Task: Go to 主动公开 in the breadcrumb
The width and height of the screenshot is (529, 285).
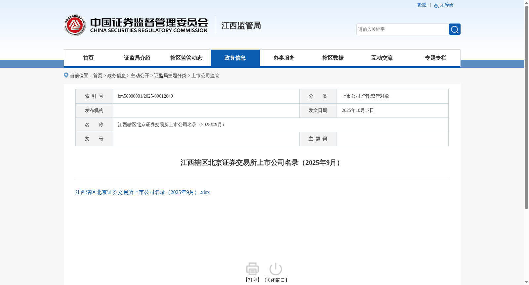Action: pyautogui.click(x=140, y=76)
